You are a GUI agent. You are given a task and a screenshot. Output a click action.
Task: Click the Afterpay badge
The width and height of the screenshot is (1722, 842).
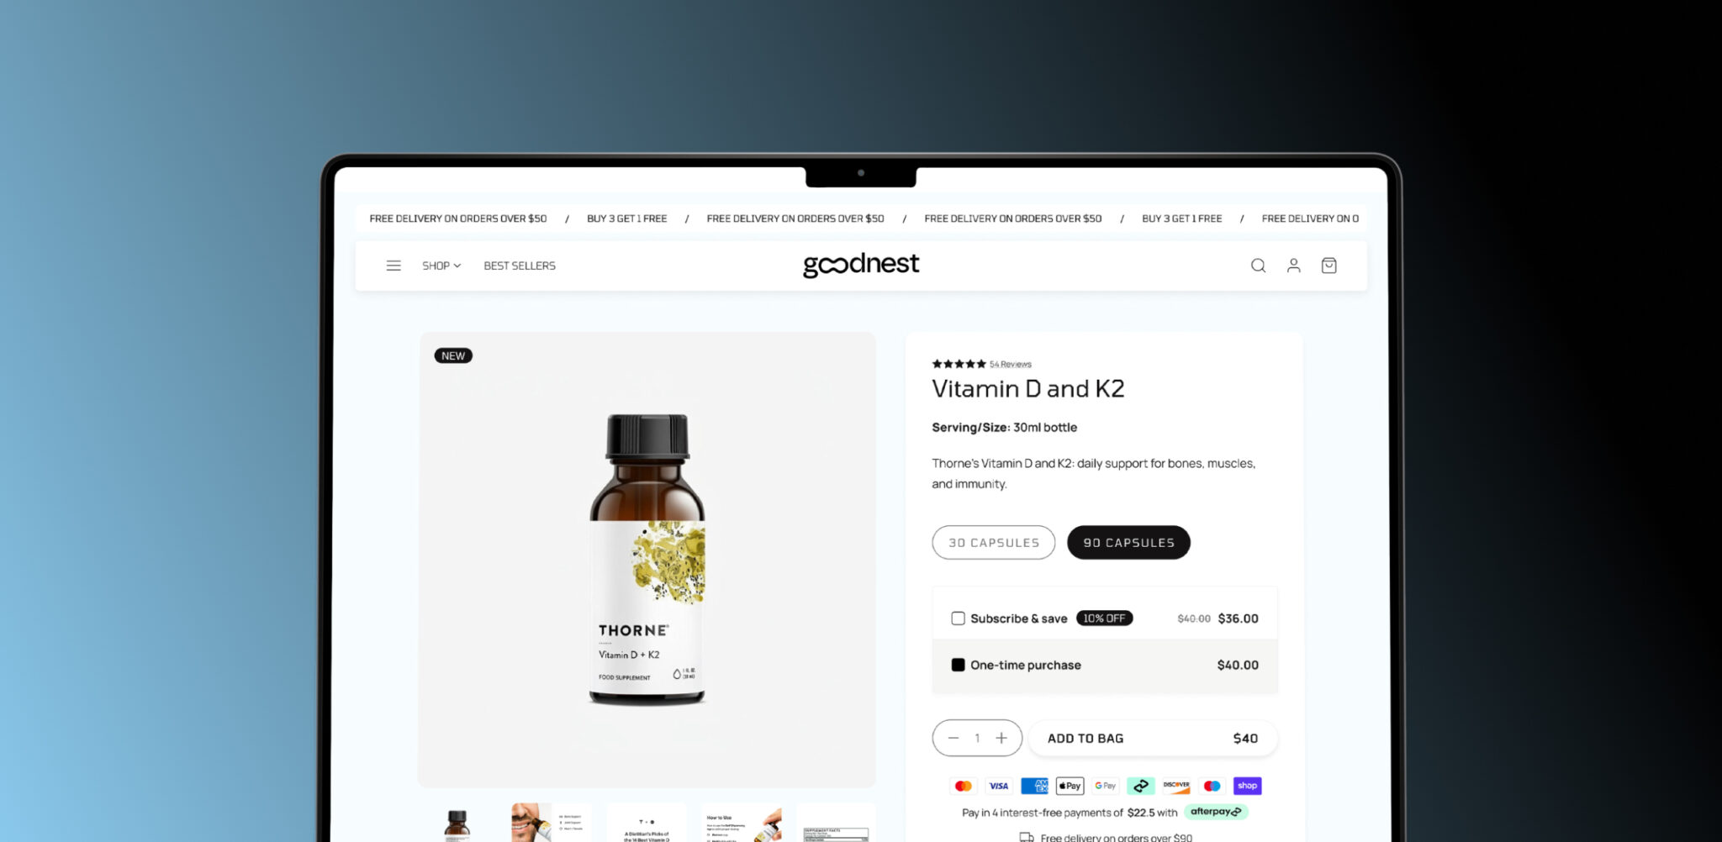(x=1216, y=812)
